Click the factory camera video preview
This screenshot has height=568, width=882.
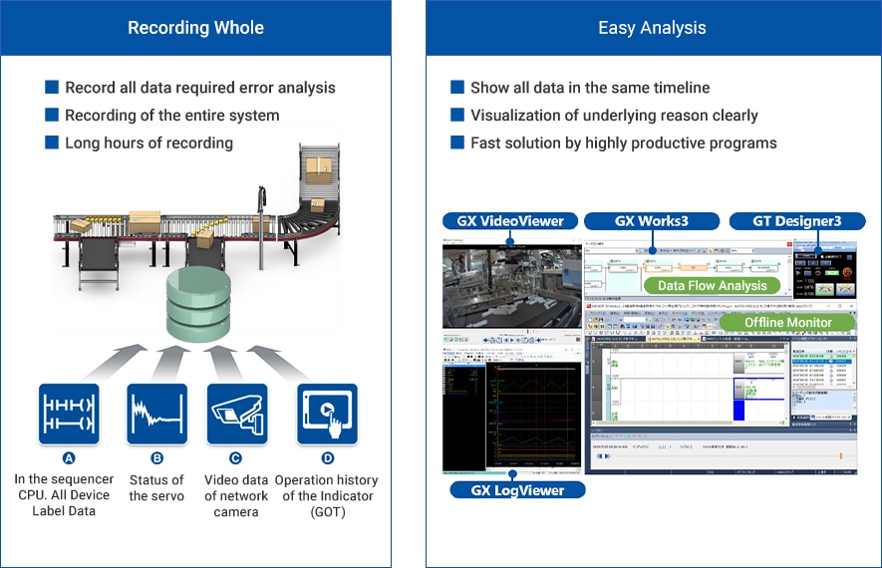point(510,285)
